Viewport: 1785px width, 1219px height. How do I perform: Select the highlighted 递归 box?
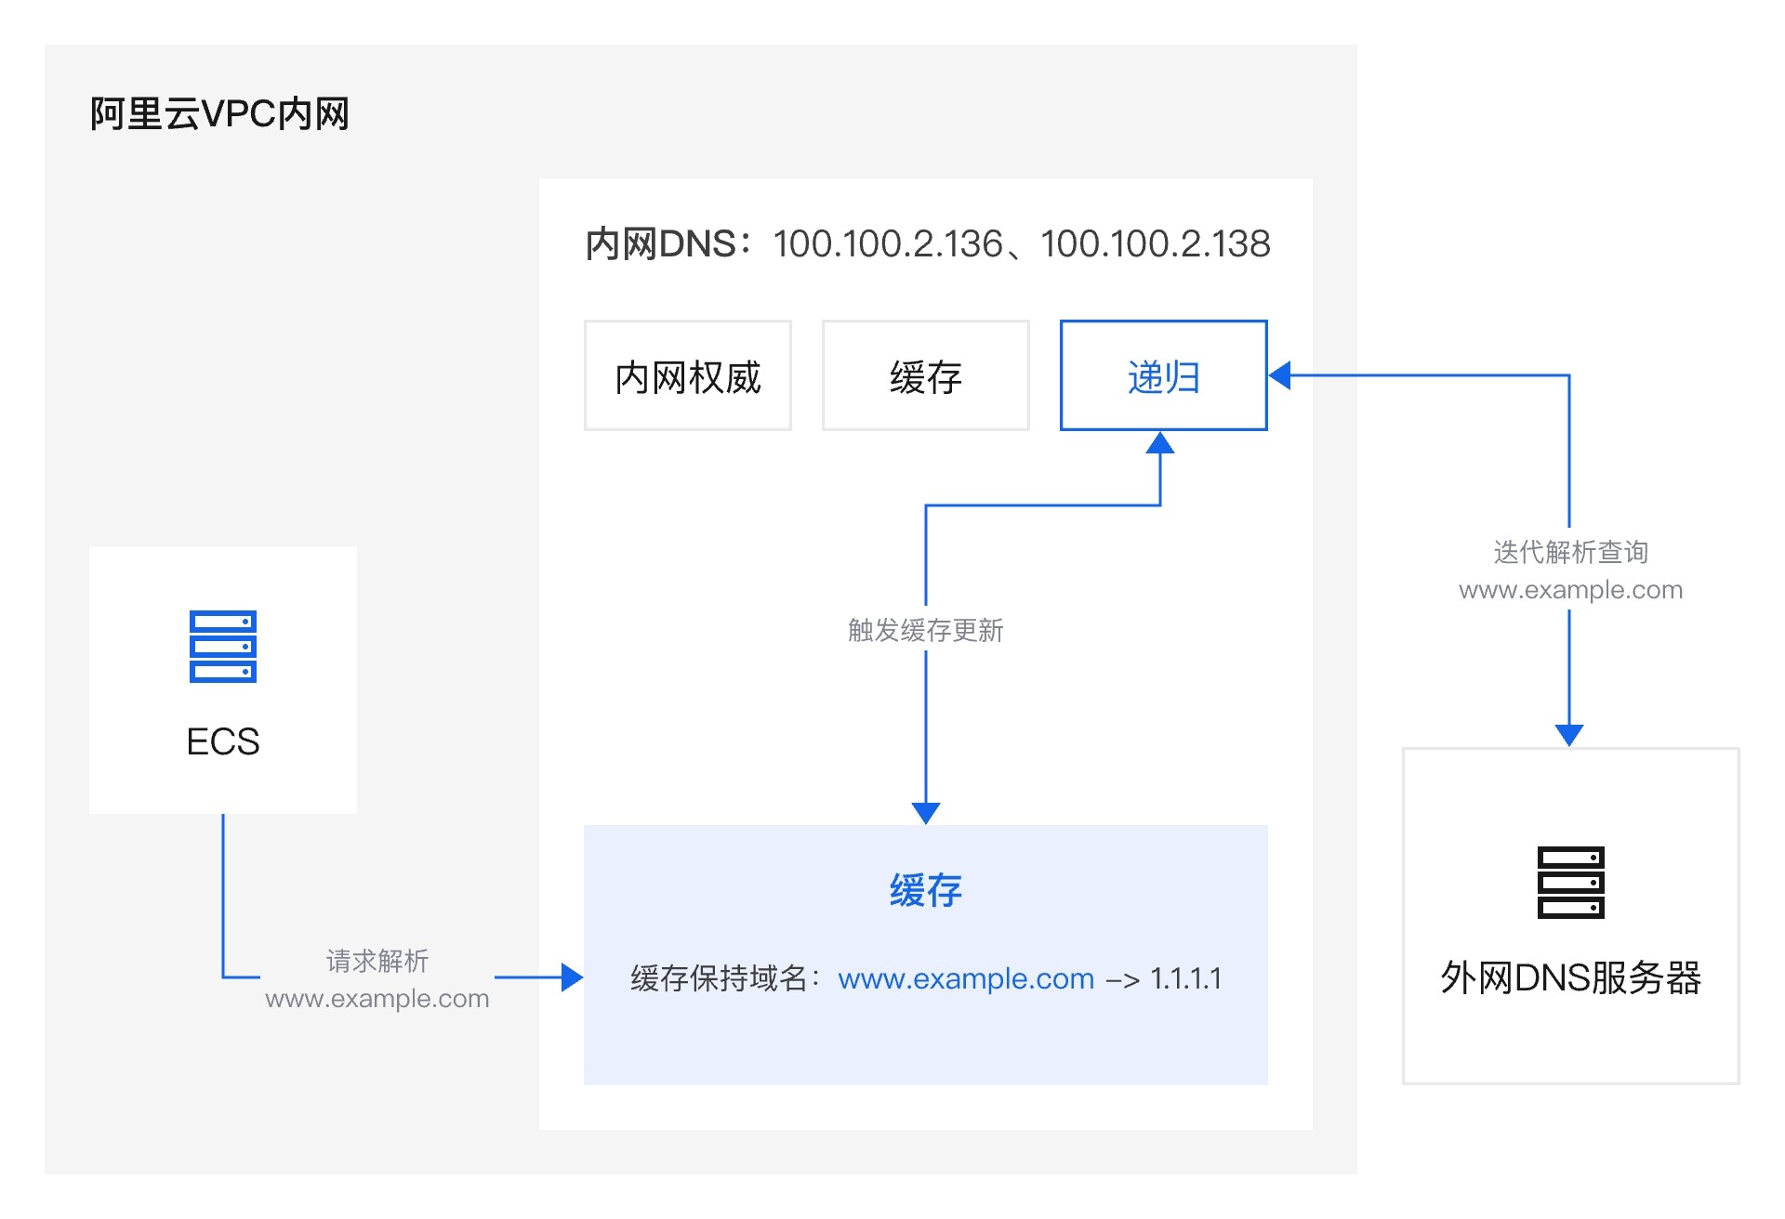(1163, 376)
